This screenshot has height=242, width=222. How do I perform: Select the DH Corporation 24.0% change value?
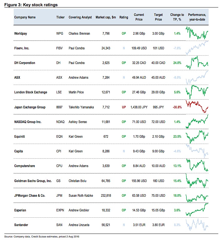[x=177, y=63]
